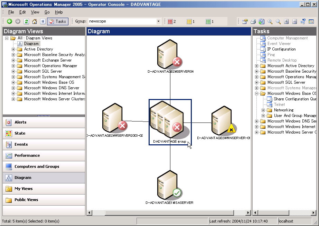319x226 pixels.
Task: Open the Edit menu
Action: 22,12
